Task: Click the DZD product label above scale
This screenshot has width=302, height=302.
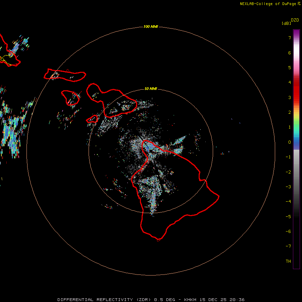Action: pos(295,20)
